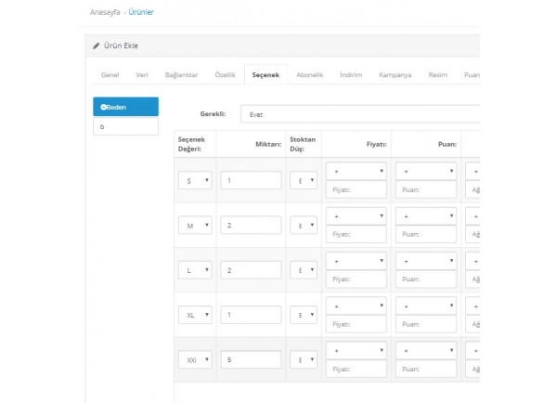Switch to the Özellik tab
This screenshot has height=403, width=557.
coord(225,75)
